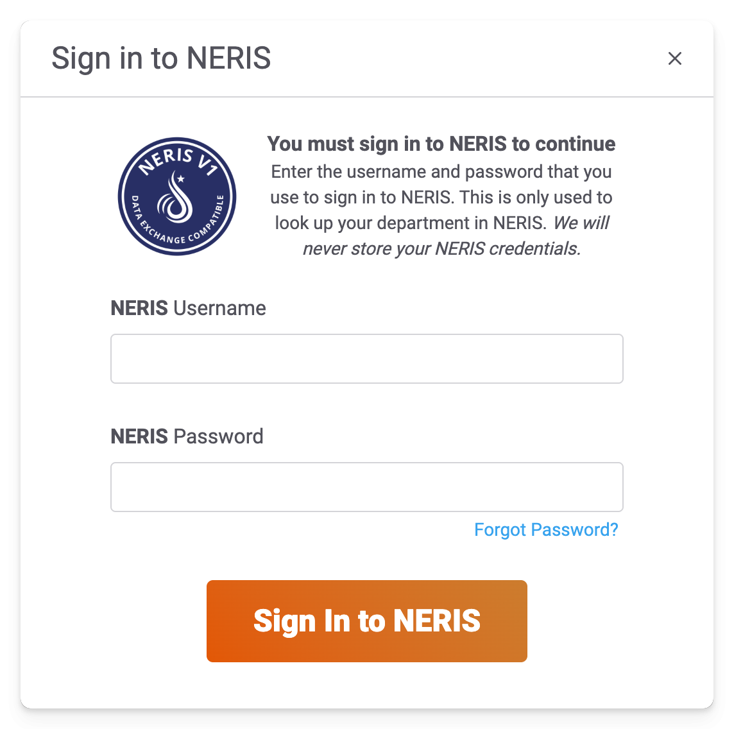Click the "NERIS Password" field label
This screenshot has width=734, height=729.
point(187,436)
